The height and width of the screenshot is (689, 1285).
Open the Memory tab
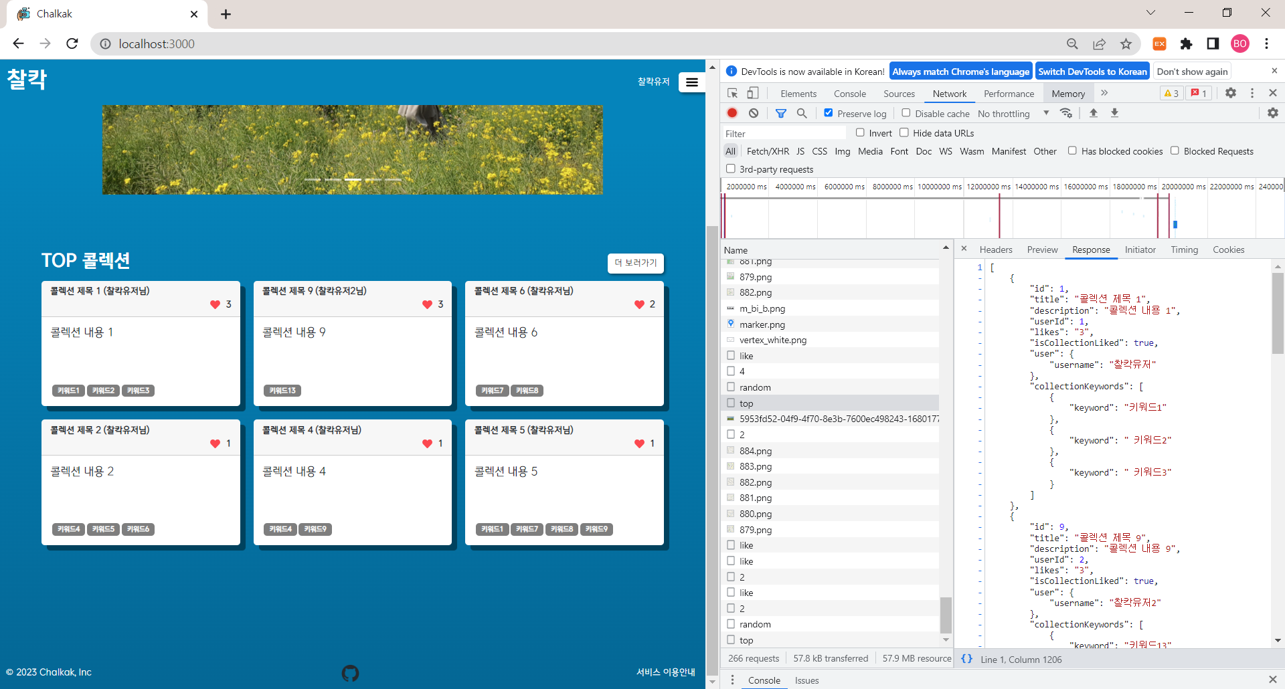pos(1068,94)
